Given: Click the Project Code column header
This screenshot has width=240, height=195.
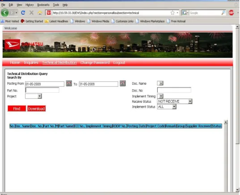Looking at the screenshot, I should coord(156,126).
